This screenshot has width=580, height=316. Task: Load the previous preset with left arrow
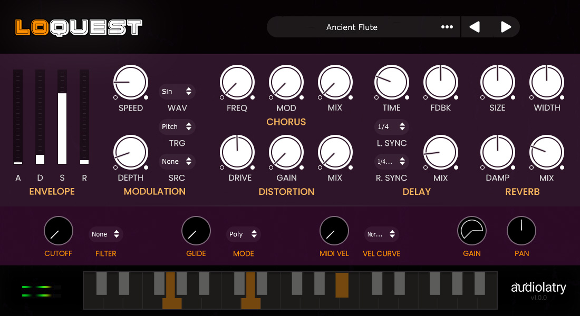(475, 27)
